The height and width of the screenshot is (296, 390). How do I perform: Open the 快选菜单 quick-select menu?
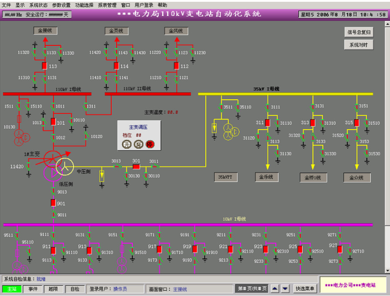(x=305, y=289)
